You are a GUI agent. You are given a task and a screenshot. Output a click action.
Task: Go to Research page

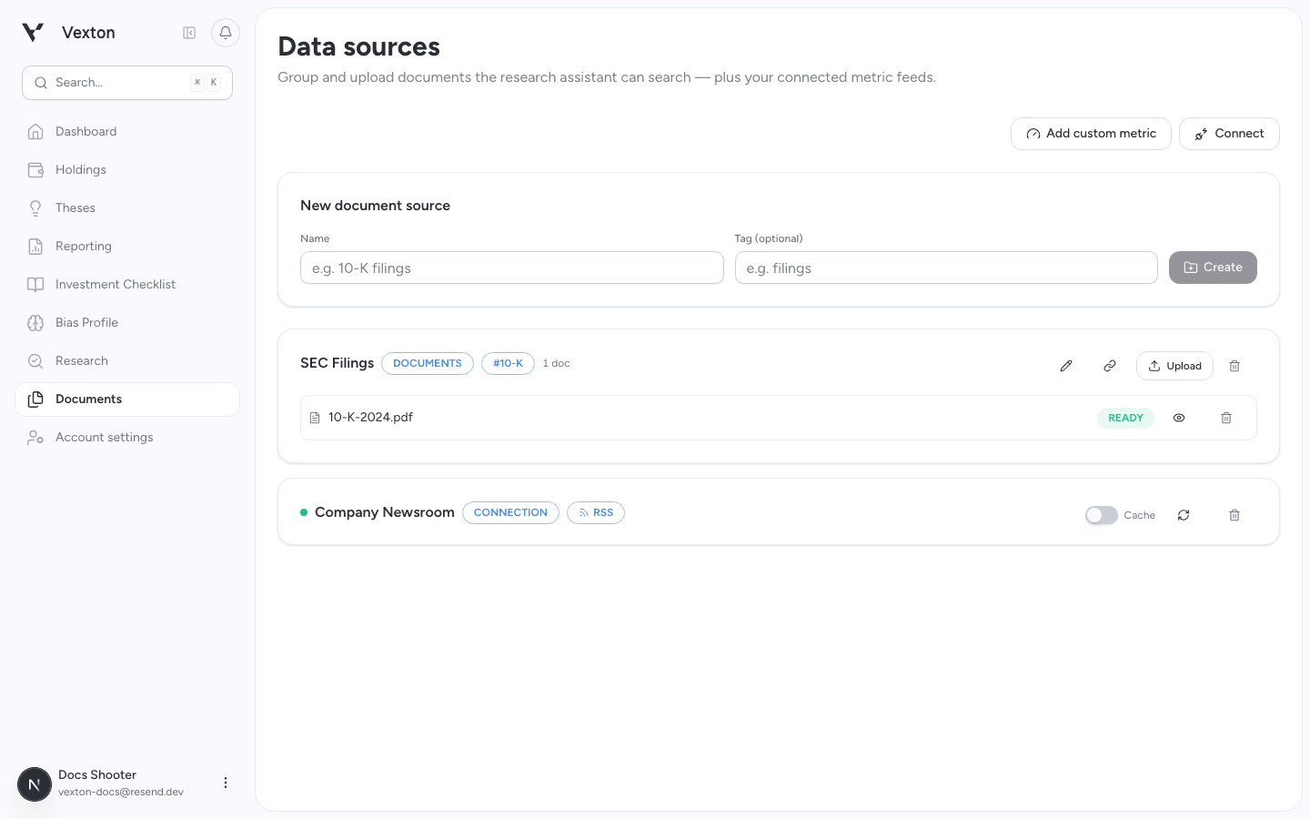(x=127, y=361)
